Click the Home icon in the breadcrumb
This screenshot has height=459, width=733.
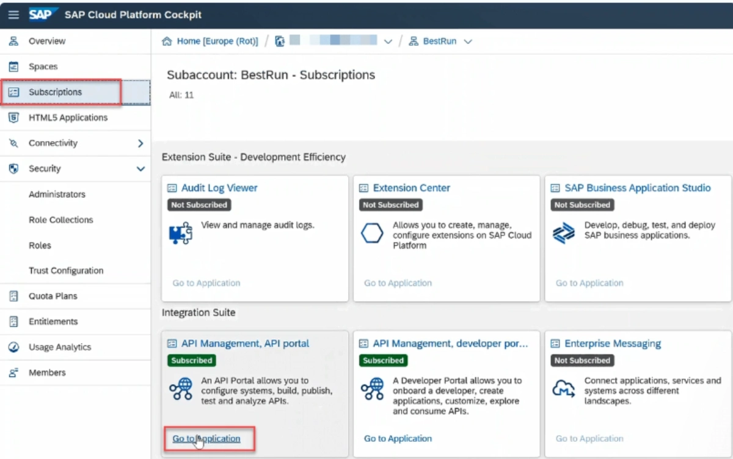pyautogui.click(x=167, y=40)
